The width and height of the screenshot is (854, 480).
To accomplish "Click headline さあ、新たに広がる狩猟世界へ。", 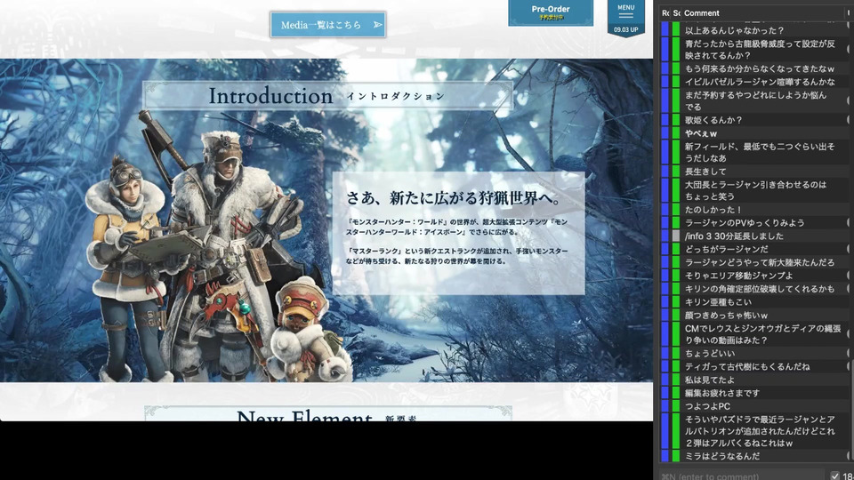I will coord(455,197).
